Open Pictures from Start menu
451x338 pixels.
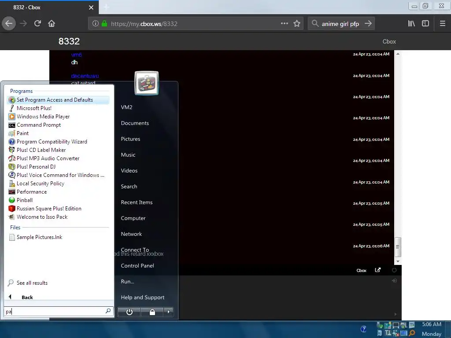130,139
